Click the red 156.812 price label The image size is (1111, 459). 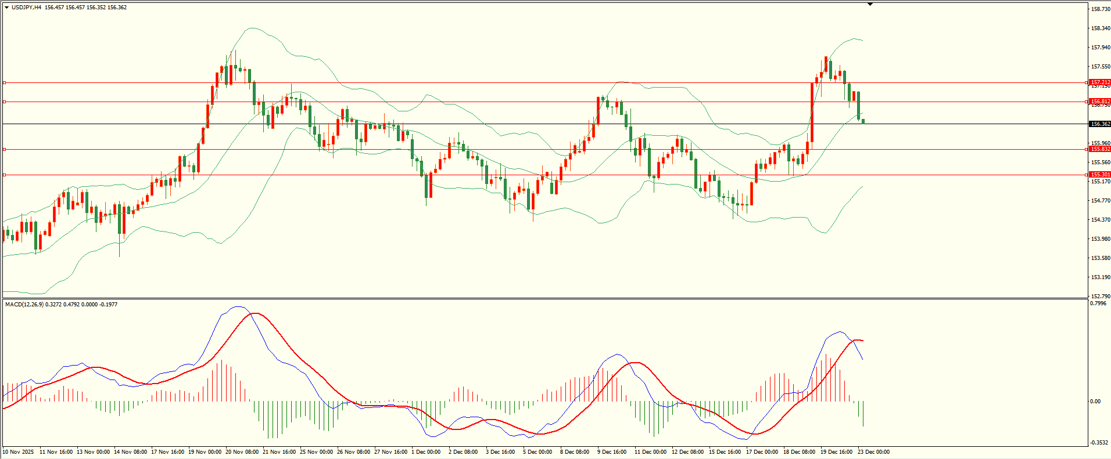[1099, 102]
